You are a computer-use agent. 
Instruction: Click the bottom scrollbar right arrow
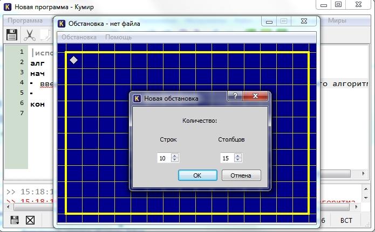click(357, 207)
